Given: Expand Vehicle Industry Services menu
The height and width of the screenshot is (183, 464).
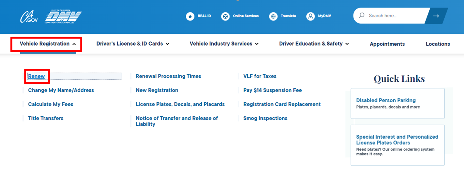Looking at the screenshot, I should click(224, 44).
